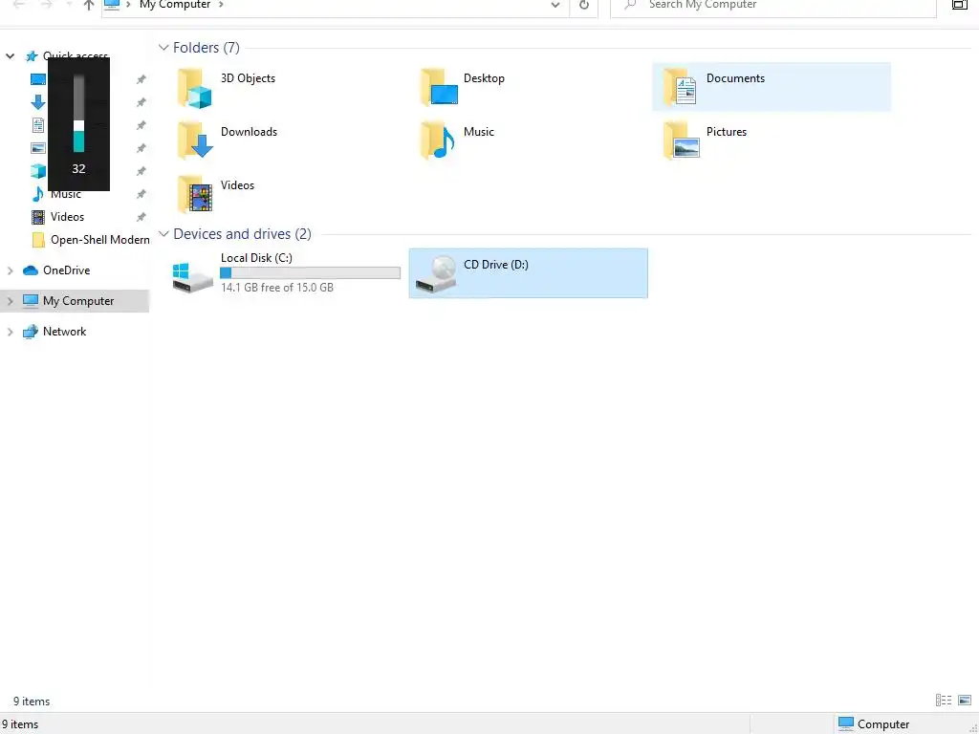Click the Music note icon in sidebar
This screenshot has height=734, width=979.
[38, 194]
